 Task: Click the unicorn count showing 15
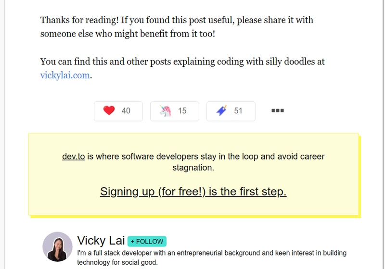coord(182,111)
